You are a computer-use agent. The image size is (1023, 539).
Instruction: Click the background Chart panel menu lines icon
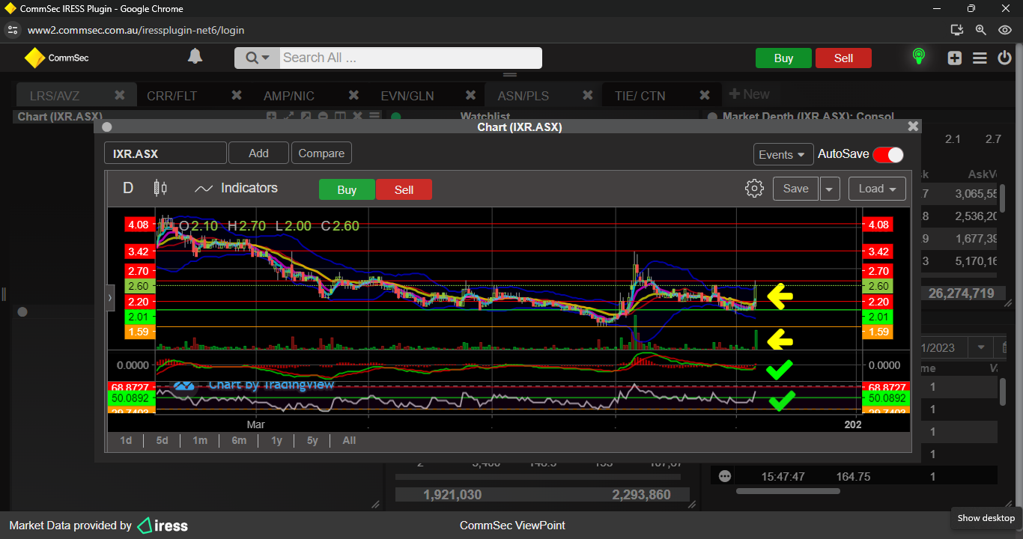[374, 116]
